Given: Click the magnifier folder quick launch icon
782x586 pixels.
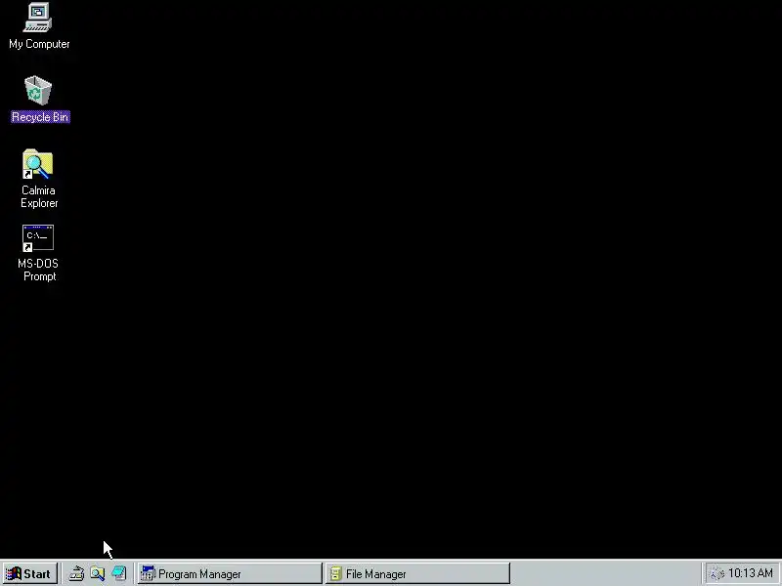Looking at the screenshot, I should click(x=97, y=574).
